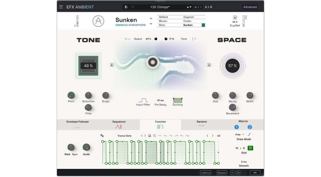Open the preset library browser icon
The width and height of the screenshot is (321, 177).
coord(126,7)
